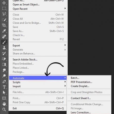Open the Scripts submenu
This screenshot has height=114, width=114.
click(x=38, y=82)
